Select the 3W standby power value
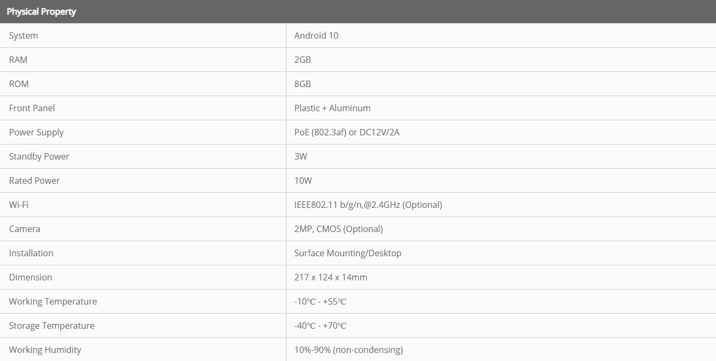716x361 pixels. tap(301, 156)
